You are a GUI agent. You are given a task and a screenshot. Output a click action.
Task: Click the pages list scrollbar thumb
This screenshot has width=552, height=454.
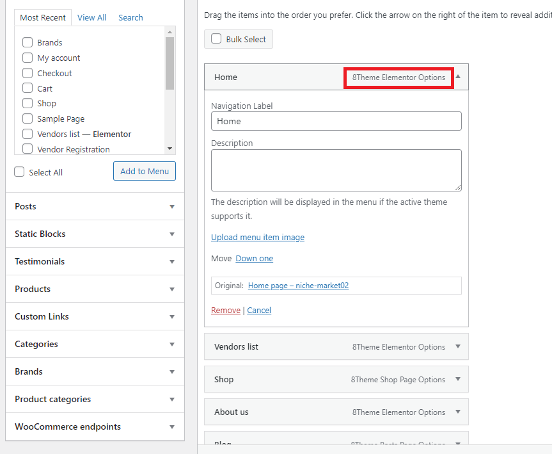pos(170,63)
